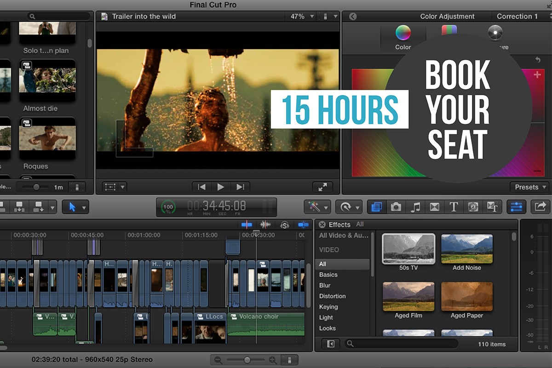This screenshot has width=552, height=368.
Task: Close the Effects browser with X
Action: pos(322,224)
